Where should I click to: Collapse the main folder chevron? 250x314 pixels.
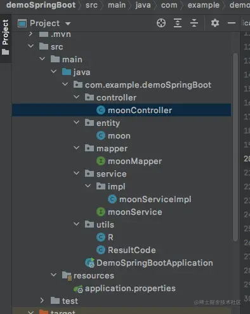[43, 58]
